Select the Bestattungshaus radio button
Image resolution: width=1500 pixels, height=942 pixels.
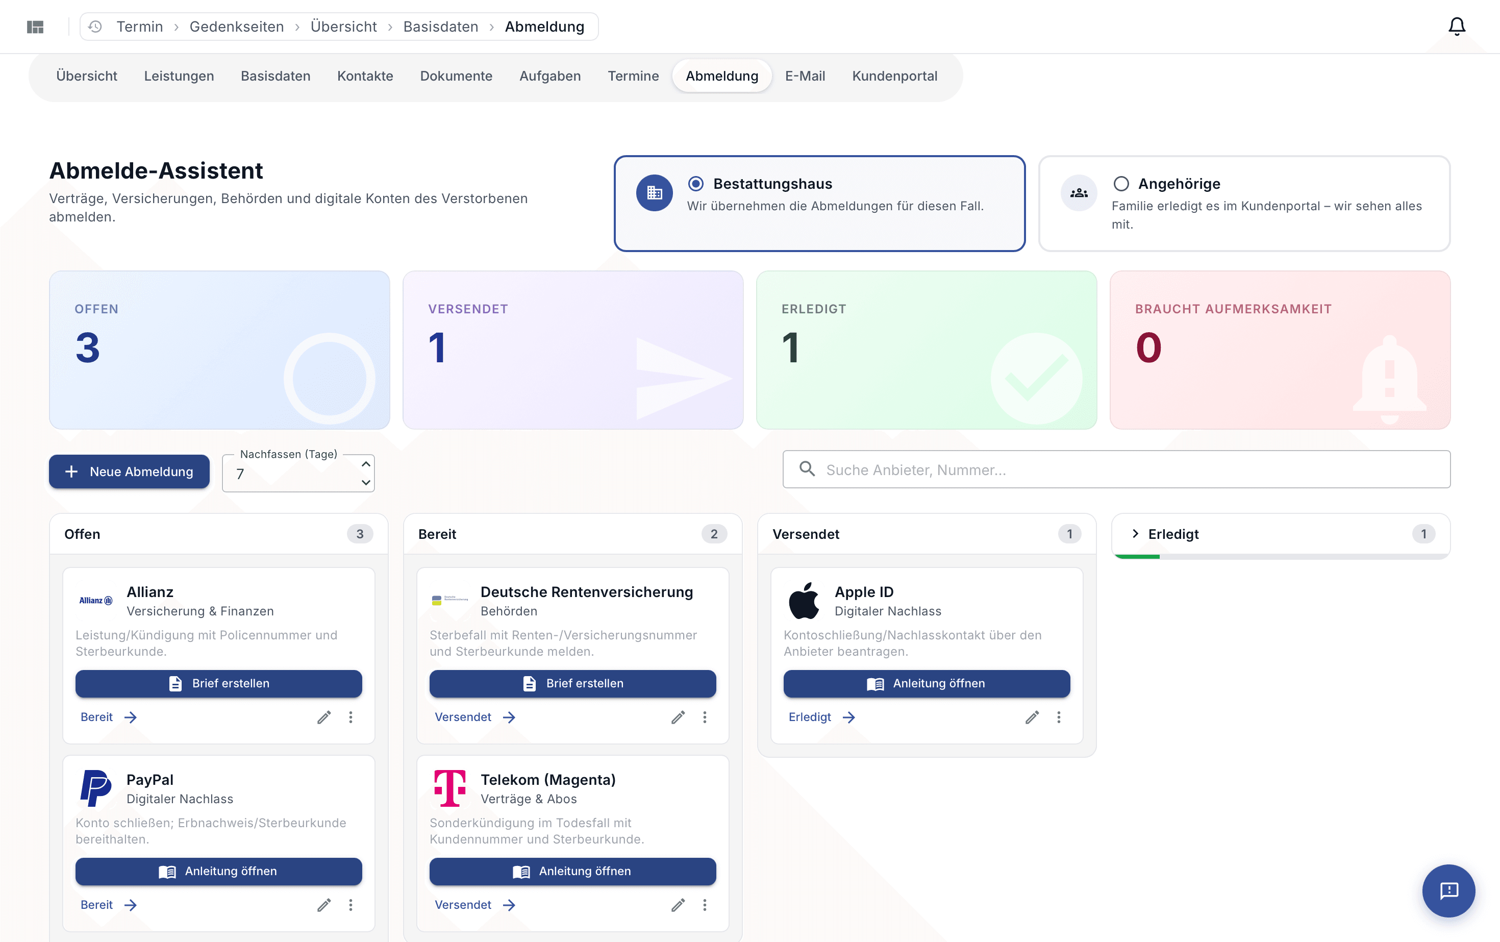pos(696,184)
